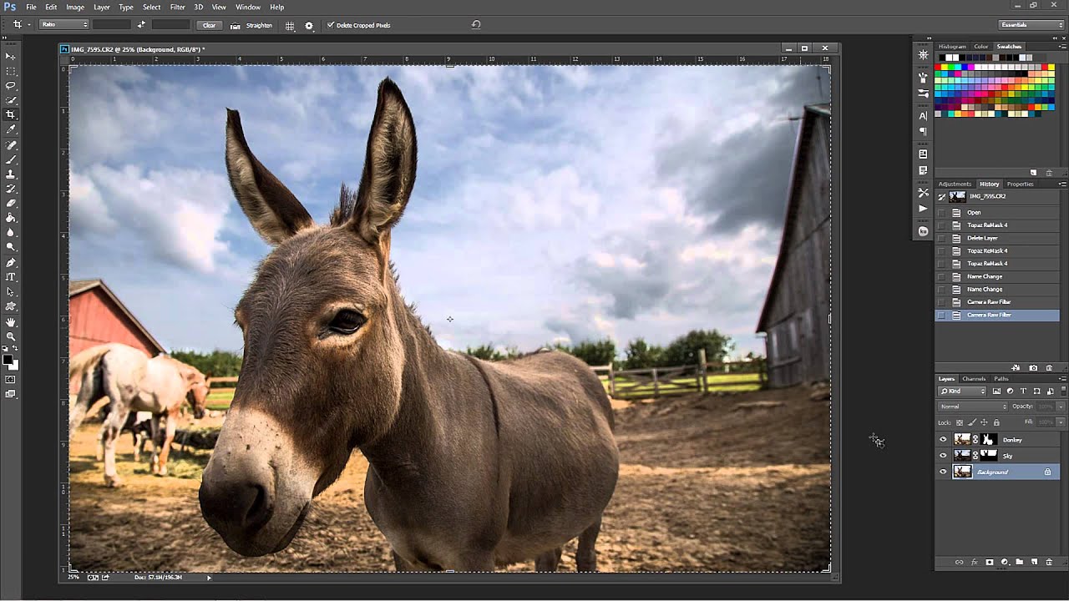This screenshot has width=1069, height=601.
Task: Open the Normal blend mode dropdown
Action: pos(973,407)
